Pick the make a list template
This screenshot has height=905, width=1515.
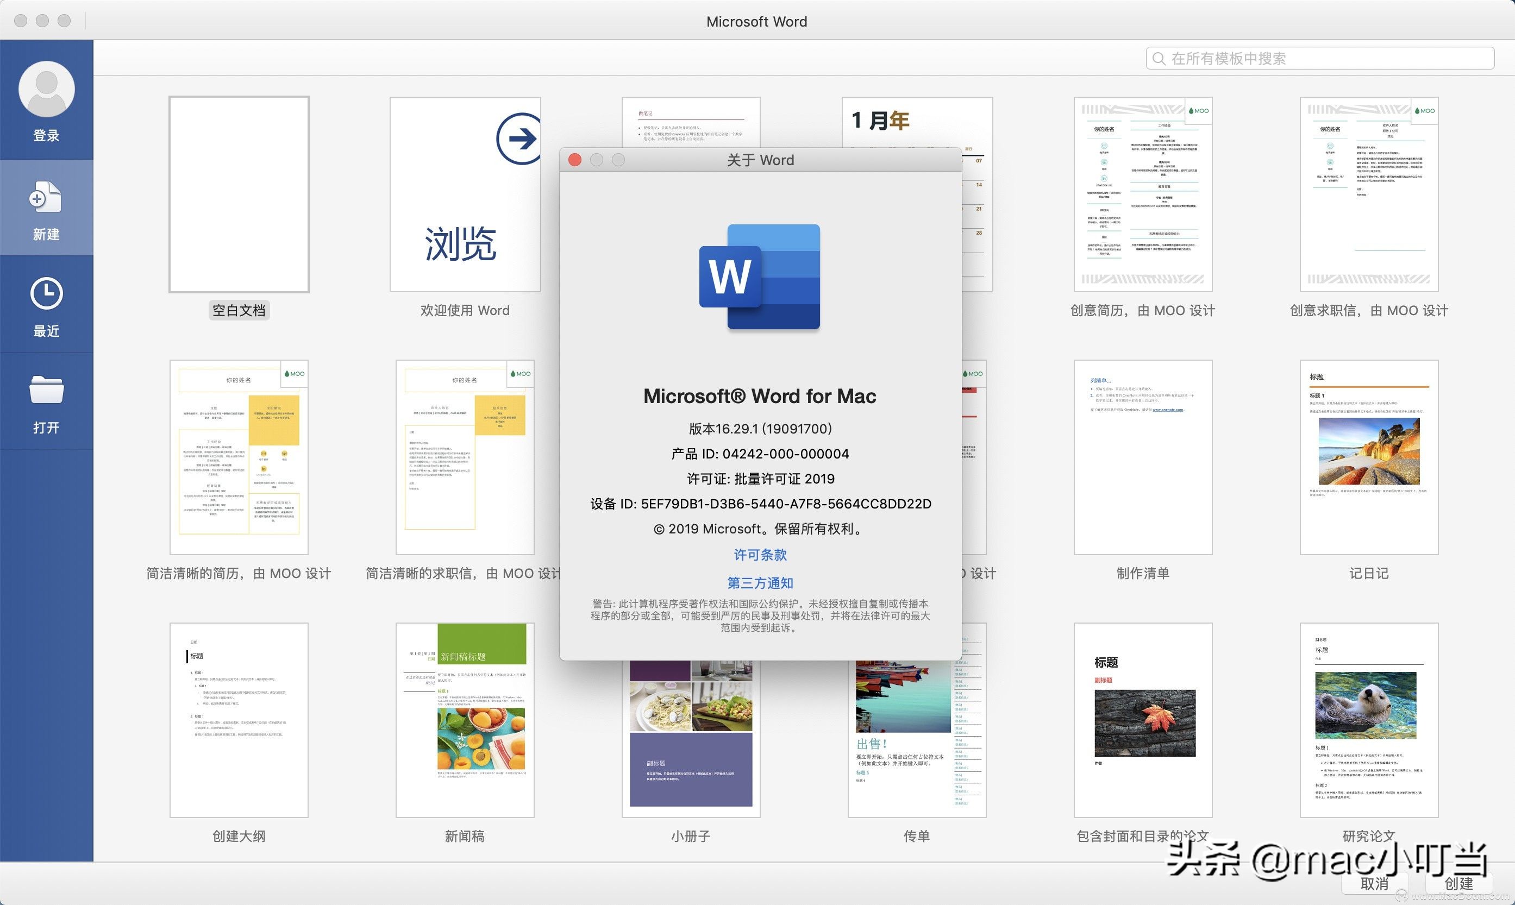point(1142,457)
